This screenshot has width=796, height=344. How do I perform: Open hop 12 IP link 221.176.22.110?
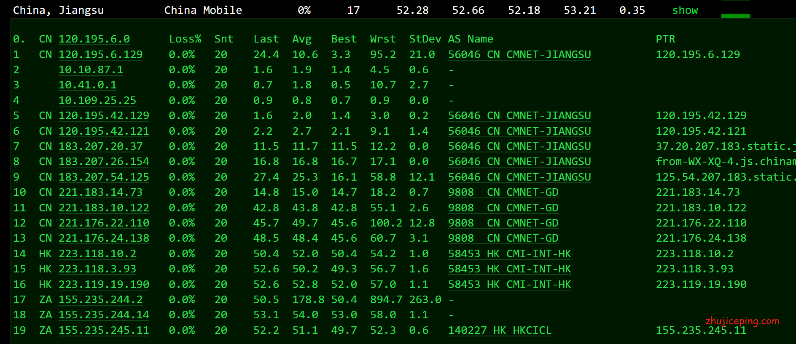[x=104, y=223]
